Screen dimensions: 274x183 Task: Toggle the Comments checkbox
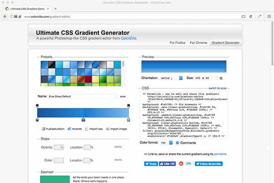pyautogui.click(x=177, y=143)
